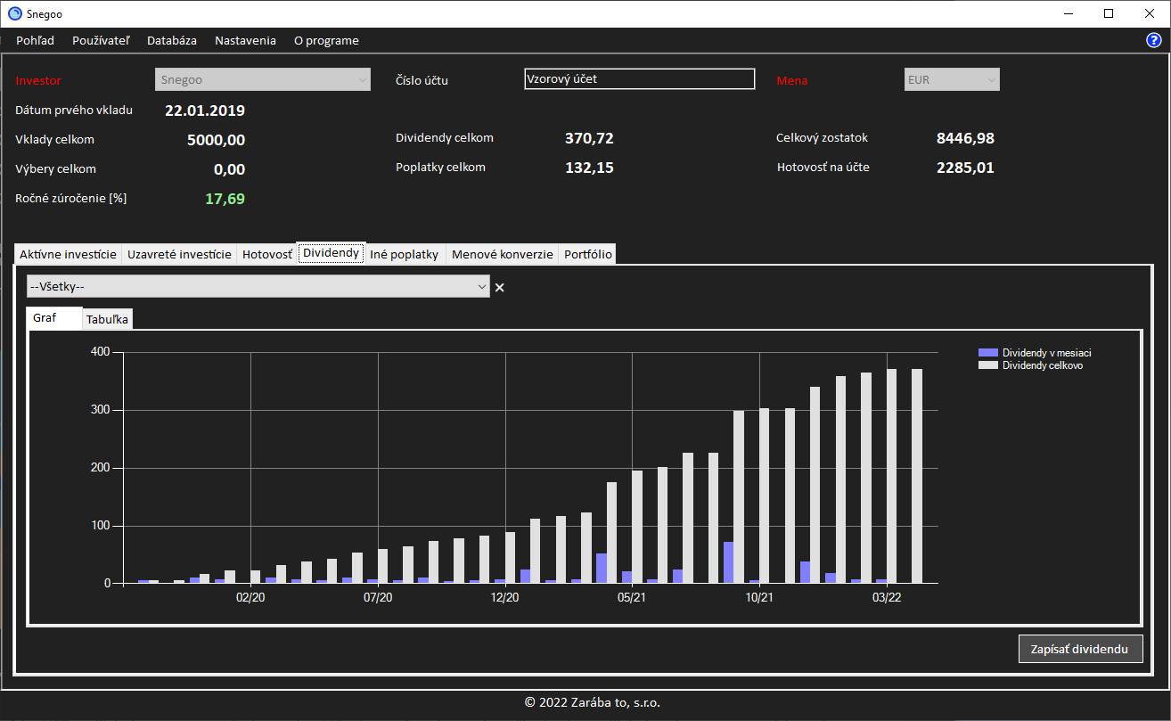Open the Používateľ menu
Screen dimensions: 1171x721
tap(101, 40)
